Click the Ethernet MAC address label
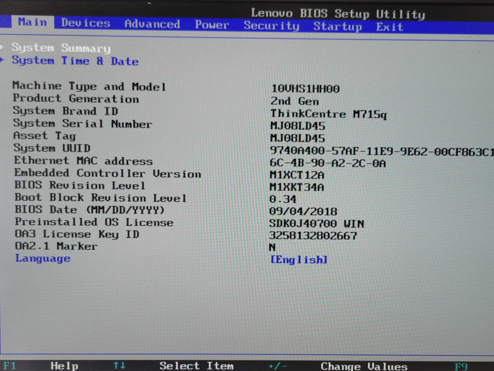The image size is (494, 371). [83, 161]
